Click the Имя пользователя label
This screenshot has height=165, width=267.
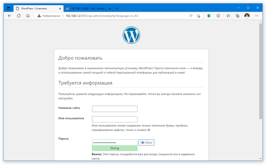tap(71, 118)
